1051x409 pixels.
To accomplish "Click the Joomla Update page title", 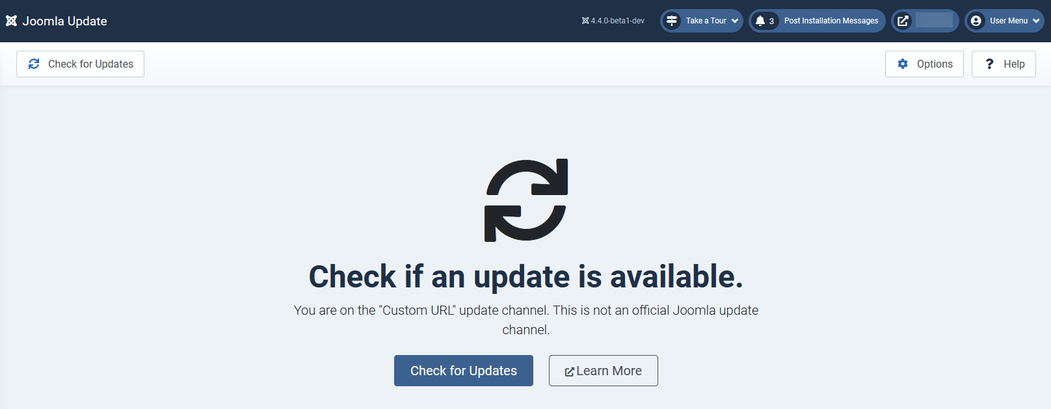I will click(64, 21).
